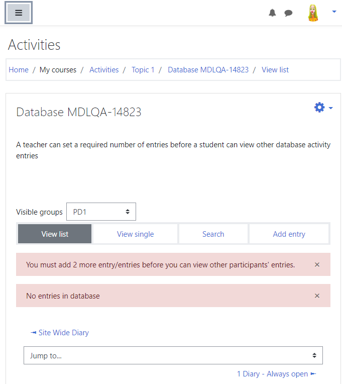Screen dimensions: 342x384
Task: Dismiss 'No entries in database' alert
Action: (317, 296)
